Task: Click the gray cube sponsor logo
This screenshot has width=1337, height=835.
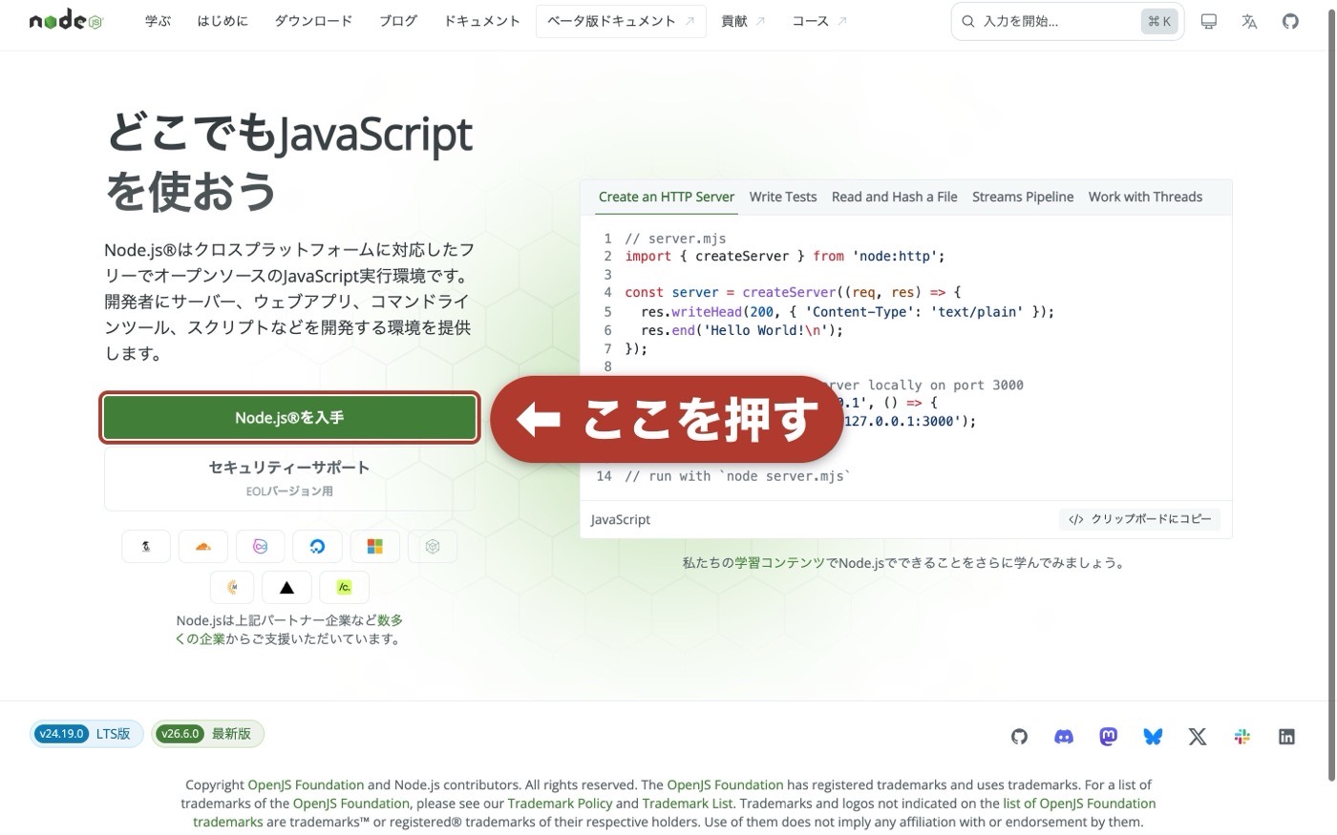Action: (433, 547)
